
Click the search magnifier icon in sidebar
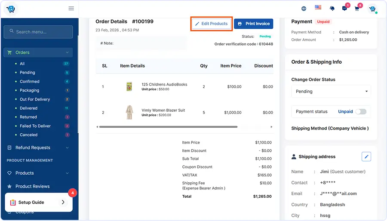pos(11,31)
